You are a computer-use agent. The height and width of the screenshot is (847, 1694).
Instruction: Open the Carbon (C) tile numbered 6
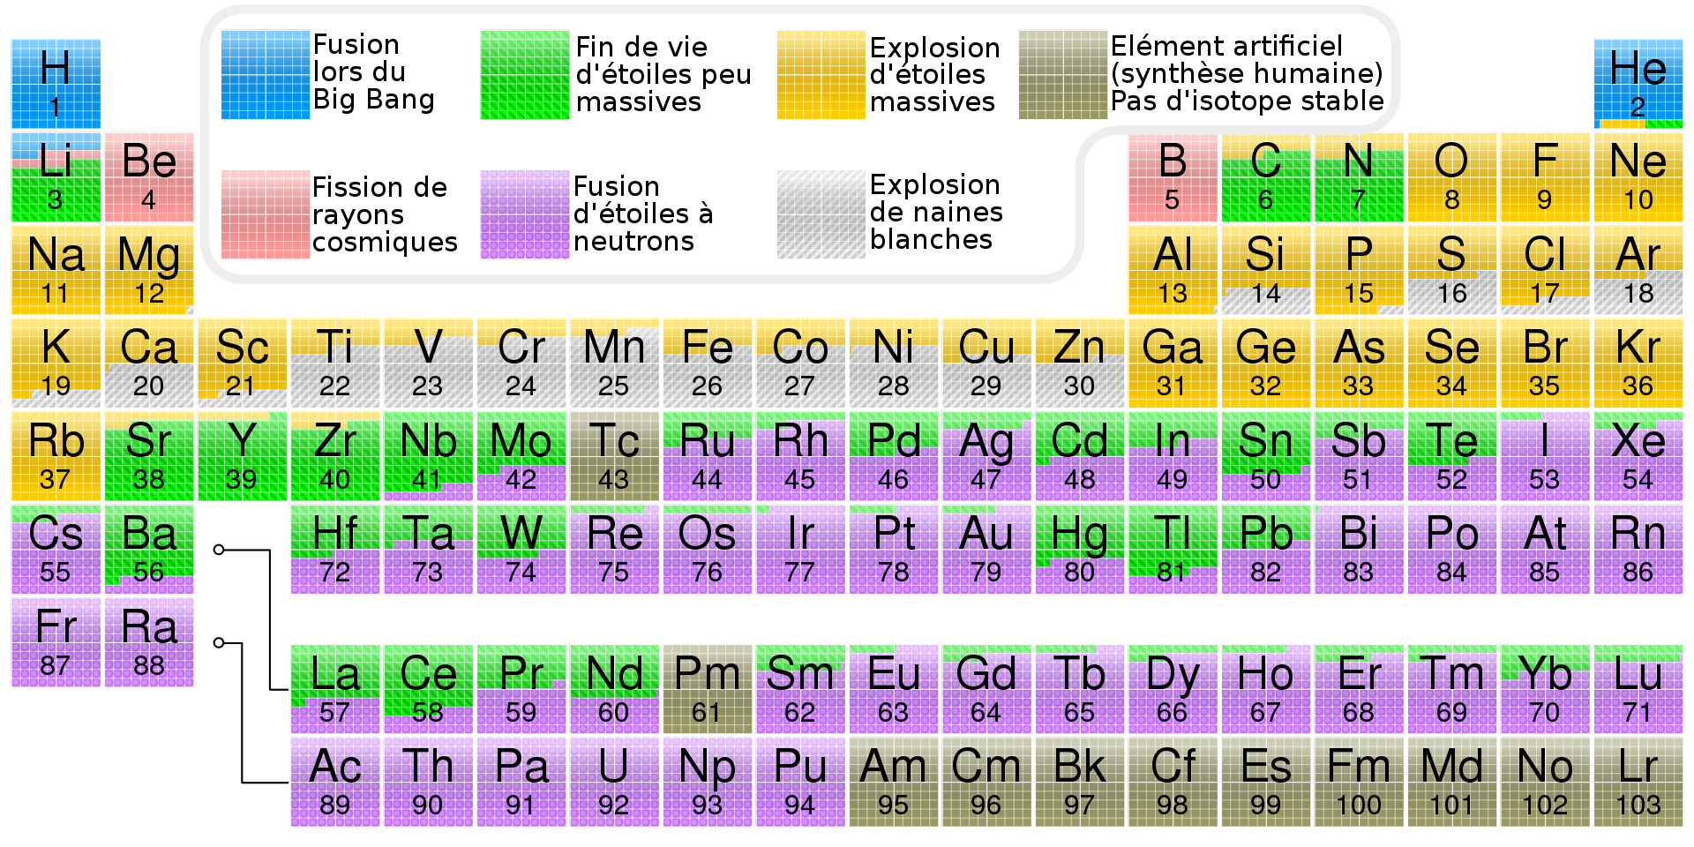[x=1265, y=178]
